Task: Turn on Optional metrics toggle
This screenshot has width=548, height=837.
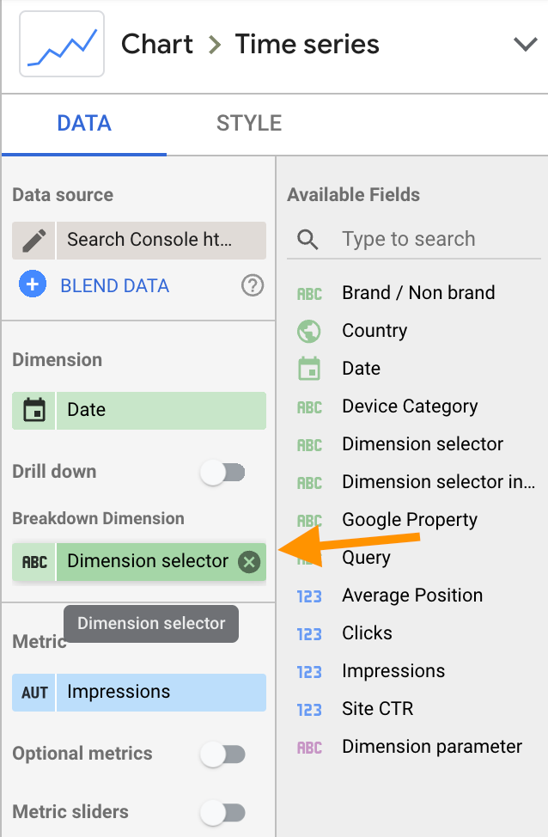Action: point(223,754)
